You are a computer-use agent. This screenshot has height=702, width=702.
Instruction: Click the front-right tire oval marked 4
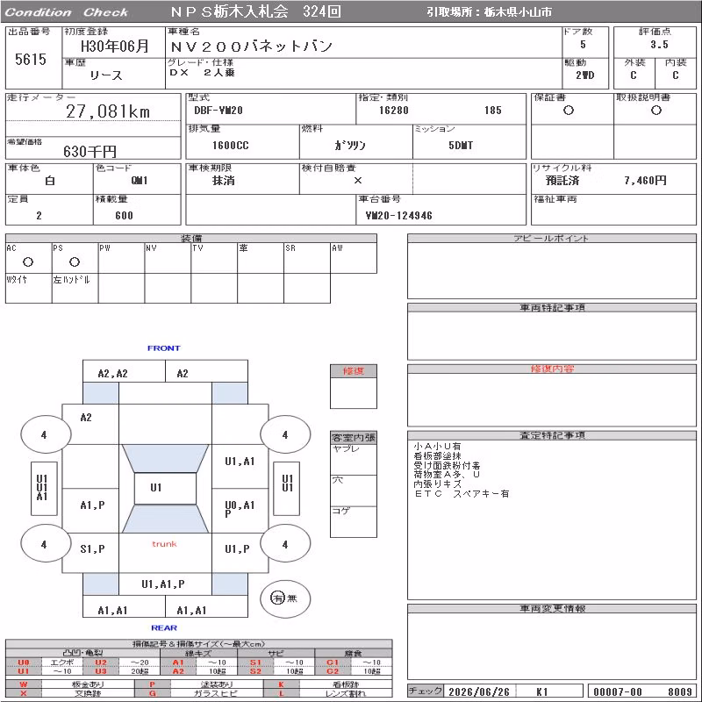285,434
